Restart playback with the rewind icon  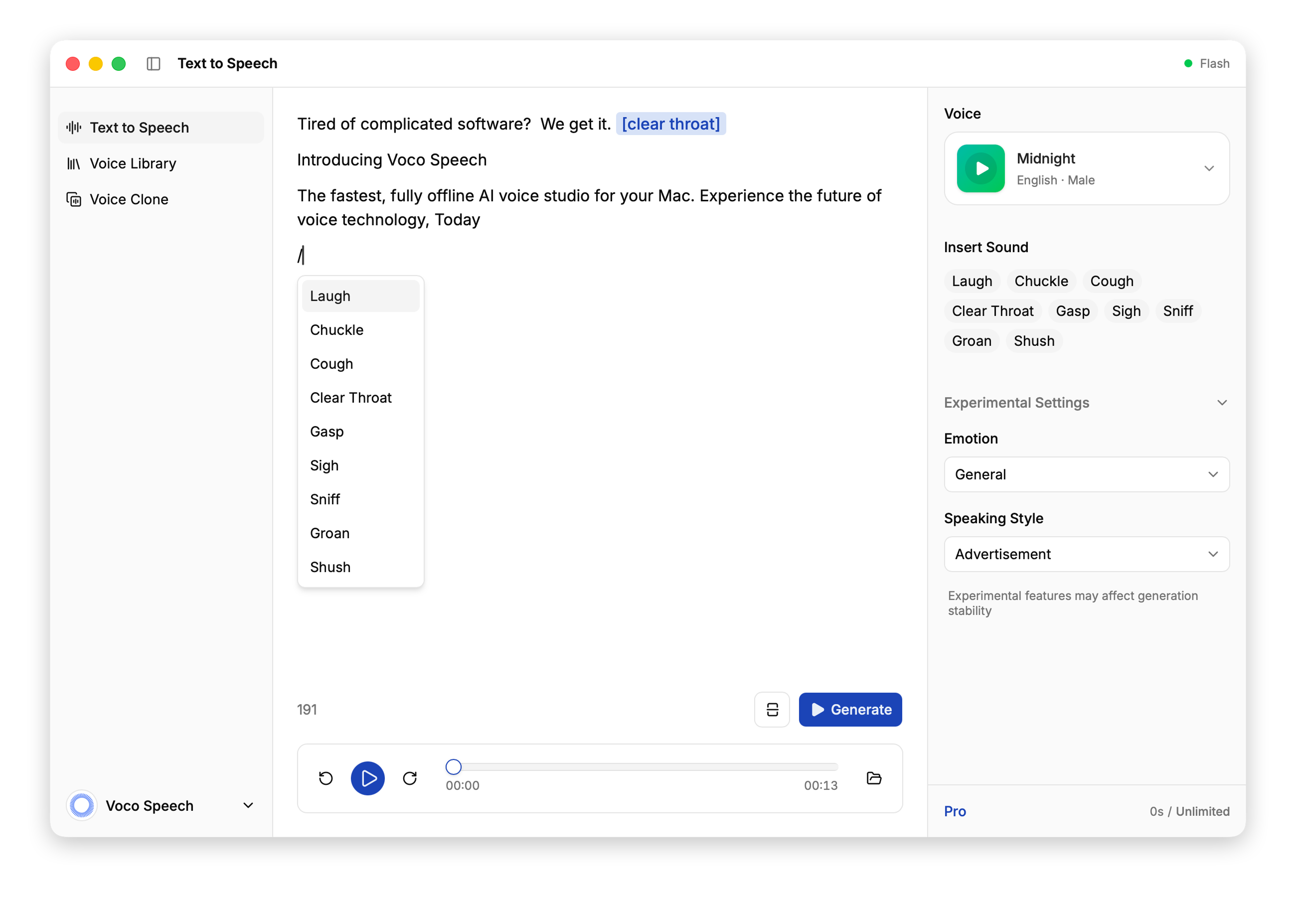[x=326, y=778]
